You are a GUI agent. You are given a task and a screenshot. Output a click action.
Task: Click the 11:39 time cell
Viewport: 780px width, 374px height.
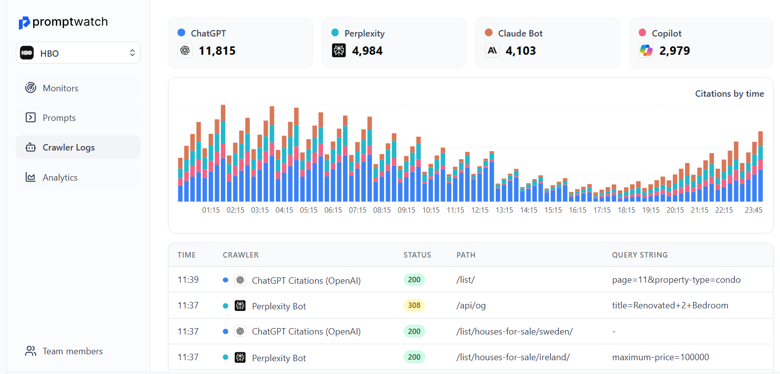[188, 280]
